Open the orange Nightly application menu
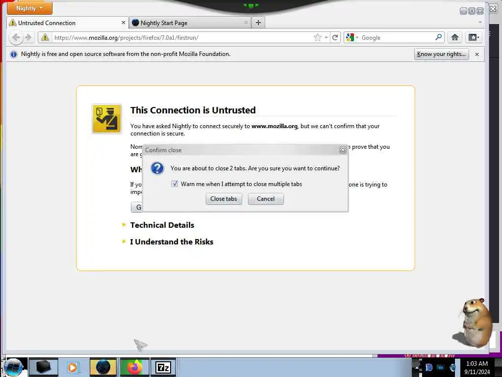Screen dimensions: 502x377 [29, 8]
